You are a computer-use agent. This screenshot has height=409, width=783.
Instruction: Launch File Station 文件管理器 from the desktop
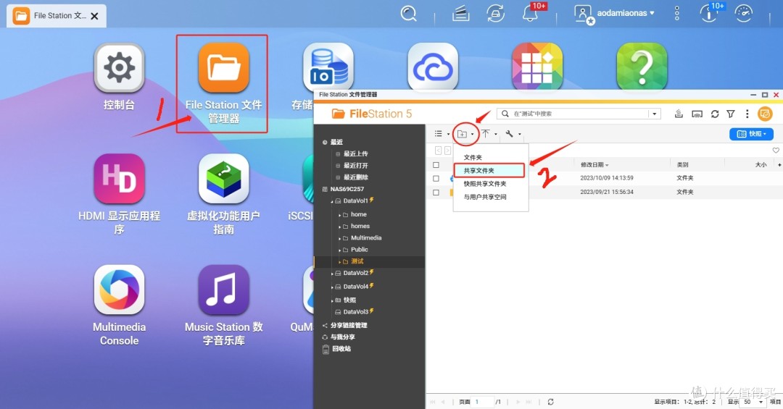click(x=223, y=68)
